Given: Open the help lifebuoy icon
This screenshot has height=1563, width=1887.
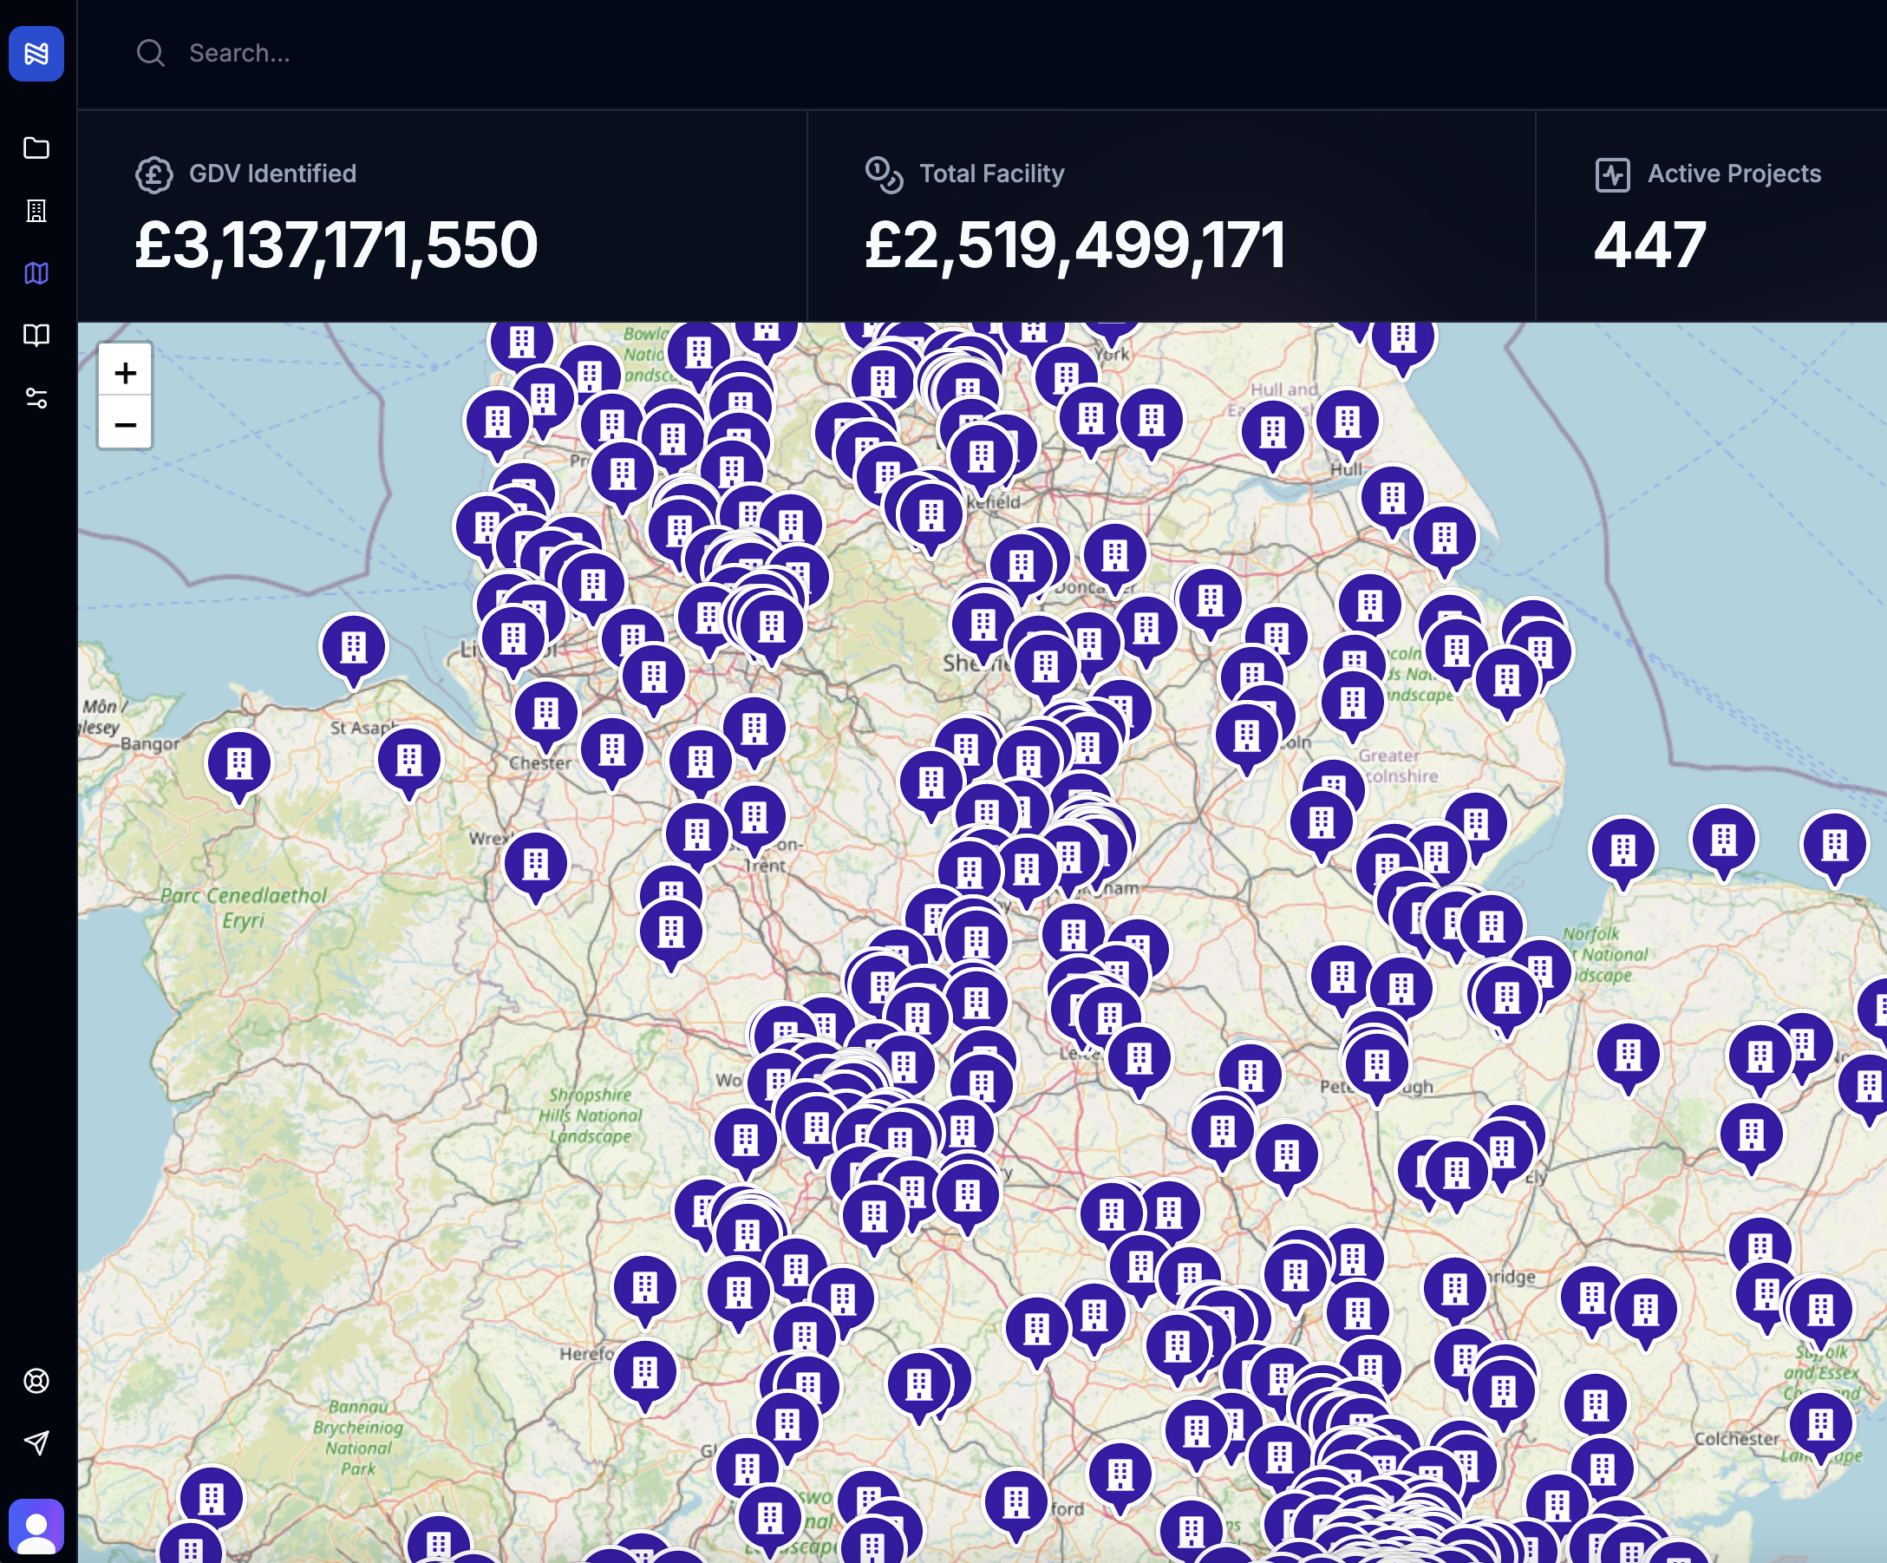Looking at the screenshot, I should coord(36,1381).
